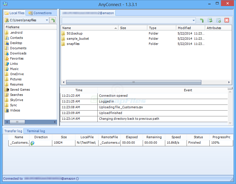Open the OneDrive folder
The image size is (236, 184).
(16, 74)
